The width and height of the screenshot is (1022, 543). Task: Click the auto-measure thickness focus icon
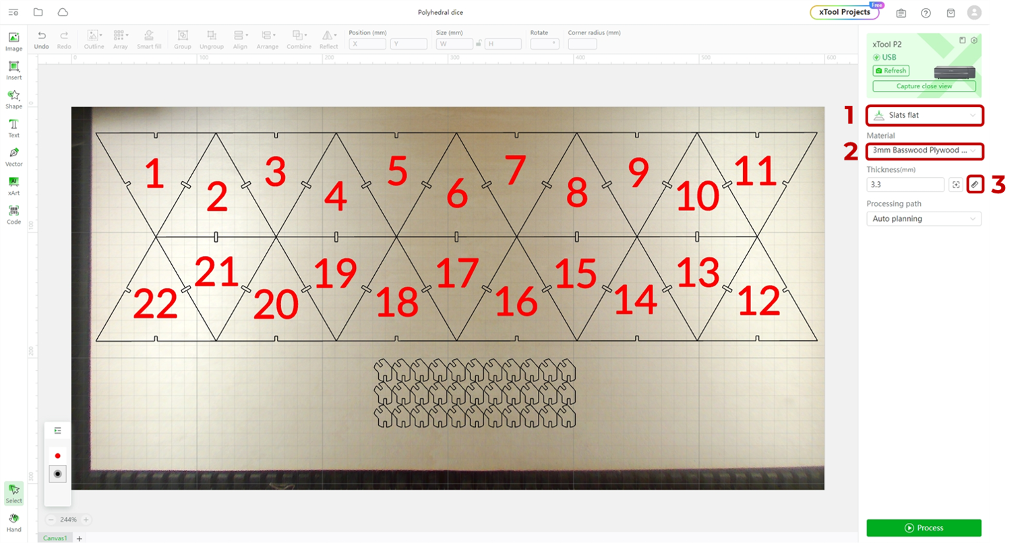click(x=955, y=185)
